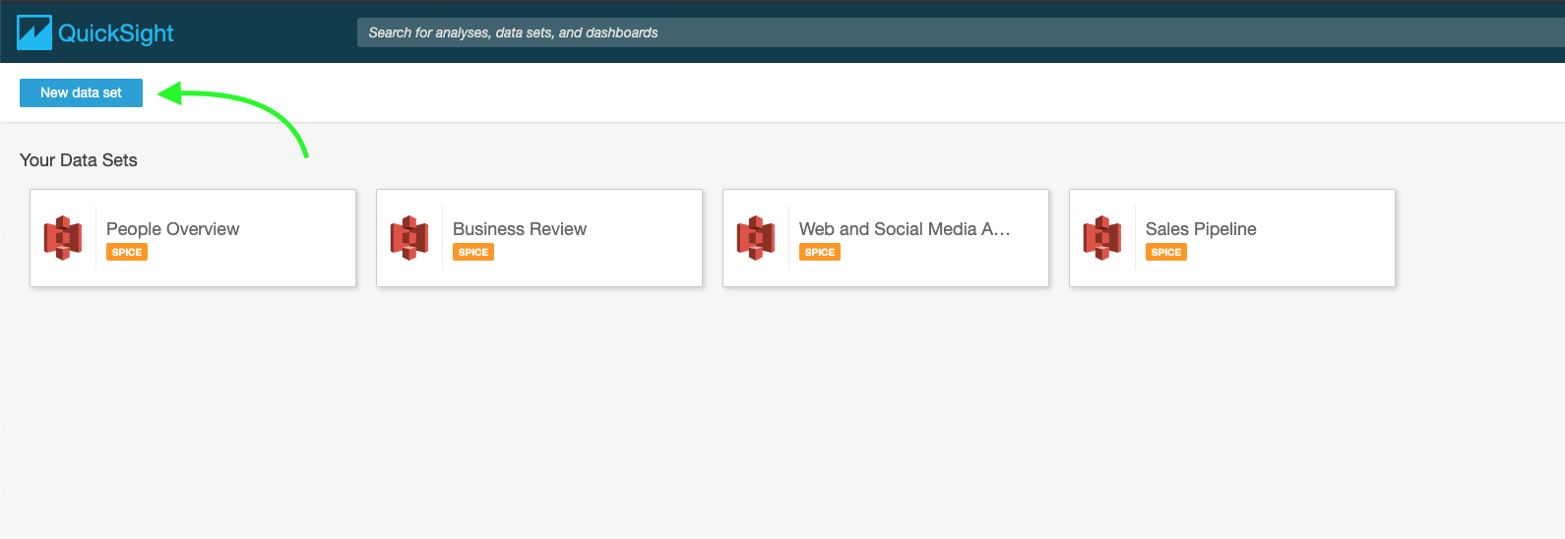Click the QuickSight chart logo icon
This screenshot has height=539, width=1565.
34,32
